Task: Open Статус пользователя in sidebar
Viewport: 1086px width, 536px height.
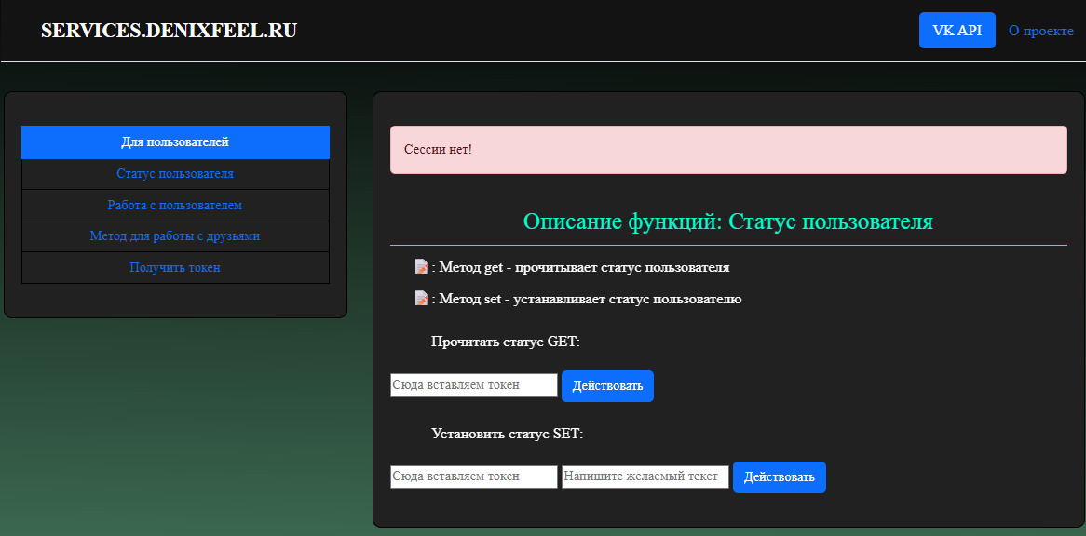Action: [x=175, y=174]
